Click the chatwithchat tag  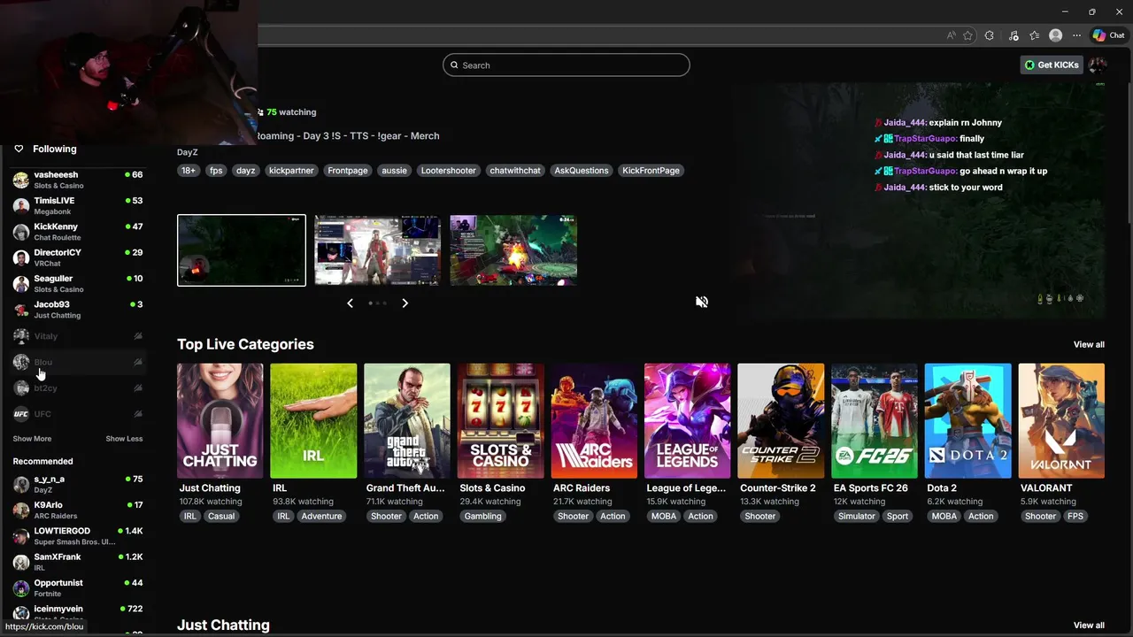(515, 170)
